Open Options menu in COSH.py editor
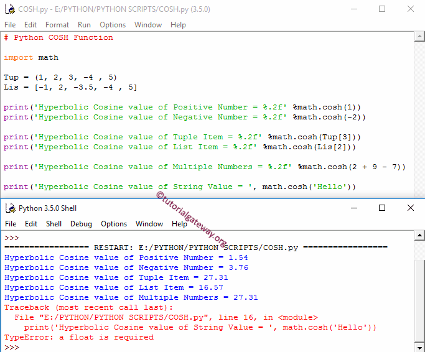This screenshot has width=425, height=352. point(113,25)
